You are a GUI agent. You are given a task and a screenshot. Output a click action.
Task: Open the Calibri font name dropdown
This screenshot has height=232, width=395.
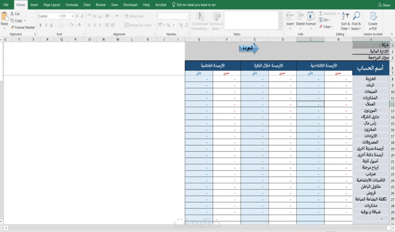[x=60, y=16]
